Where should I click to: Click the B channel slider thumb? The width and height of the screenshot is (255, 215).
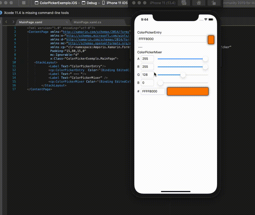pos(161,83)
